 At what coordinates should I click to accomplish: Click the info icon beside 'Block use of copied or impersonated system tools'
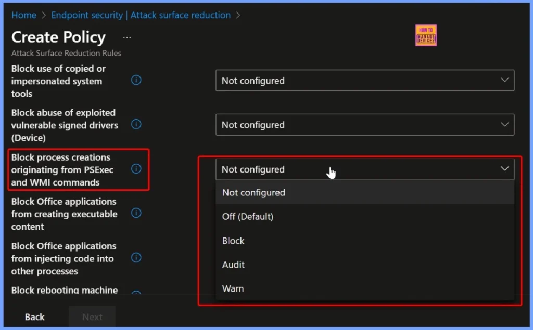[136, 80]
